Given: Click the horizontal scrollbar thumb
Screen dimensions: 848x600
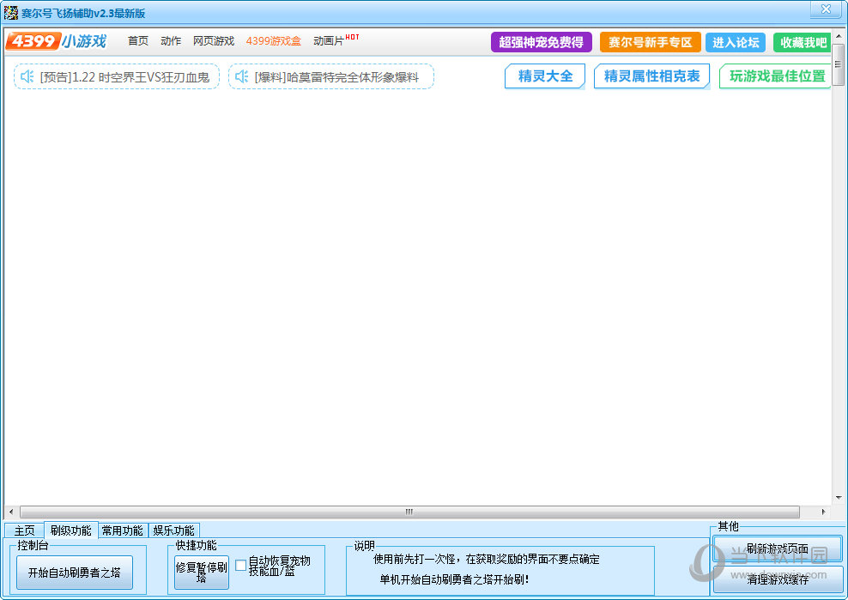Looking at the screenshot, I should pos(409,512).
